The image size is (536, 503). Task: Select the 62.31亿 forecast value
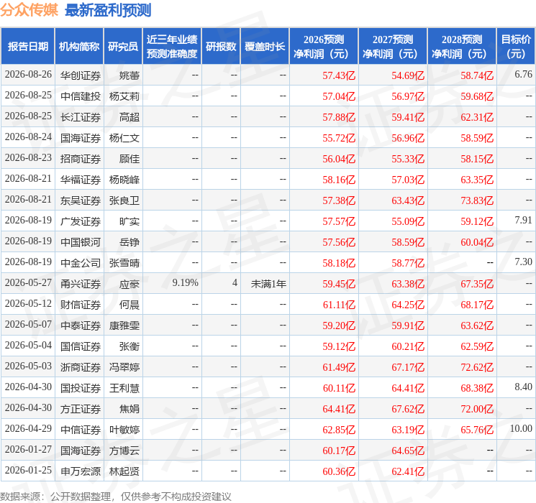tap(477, 117)
